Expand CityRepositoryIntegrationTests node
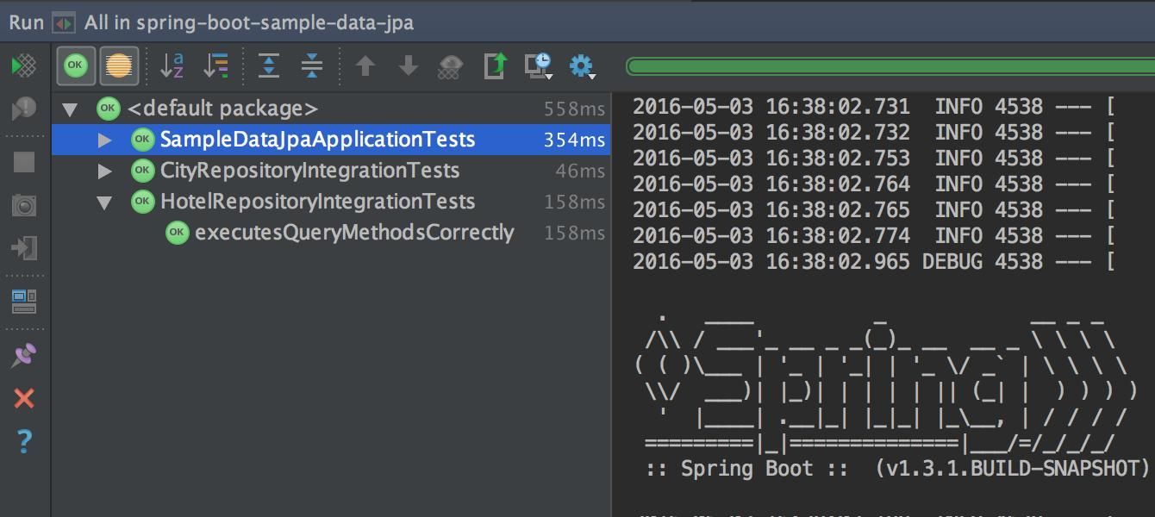Viewport: 1155px width, 517px height. [103, 170]
